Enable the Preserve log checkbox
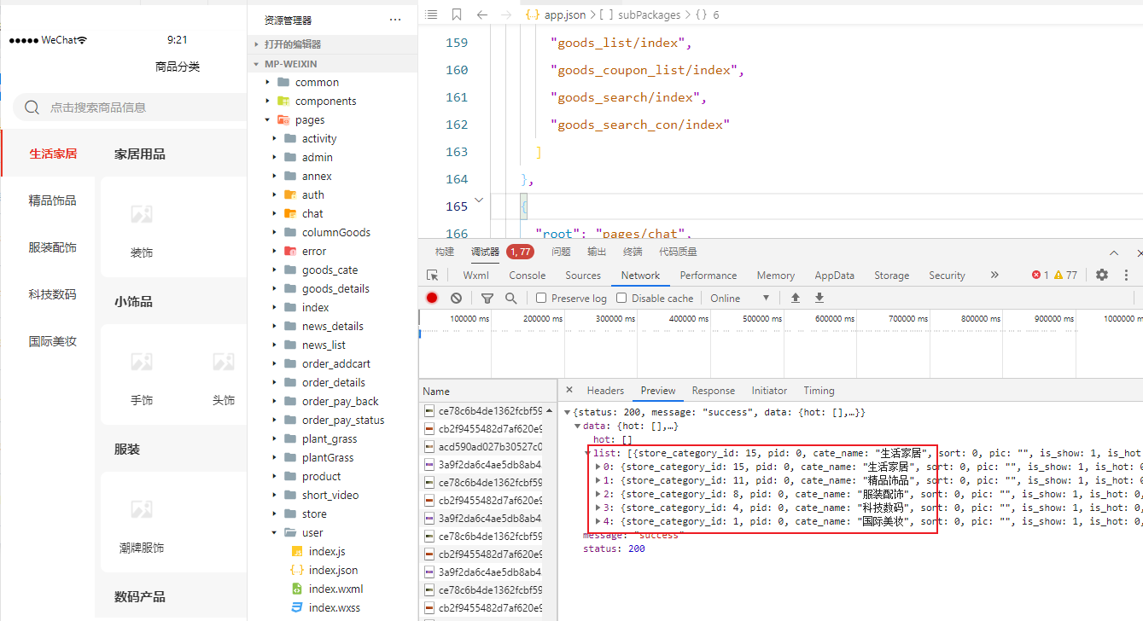1143x621 pixels. tap(541, 298)
